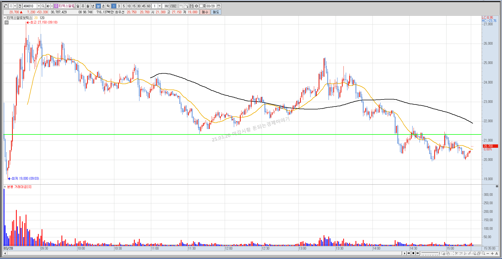Open the data table grid icon
This screenshot has height=259, width=502.
click(7, 22)
